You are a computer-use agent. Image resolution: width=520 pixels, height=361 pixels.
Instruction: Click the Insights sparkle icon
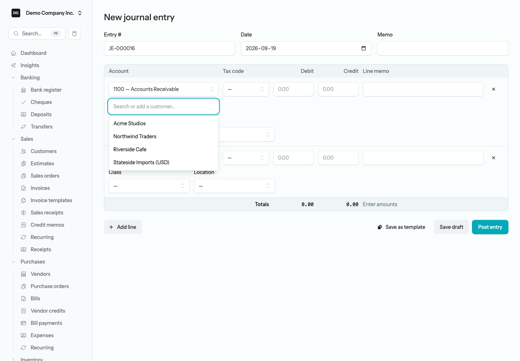tap(13, 65)
